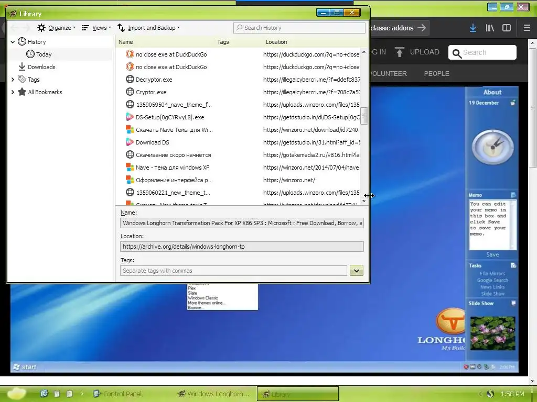Switch to Windows Longhorn... taskbar item
Screen dimensions: 537x402
pyautogui.click(x=213, y=394)
